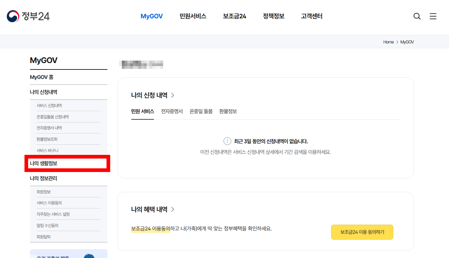Click 보조금24 이용동의 highlighted link
The height and width of the screenshot is (258, 449).
tap(151, 229)
